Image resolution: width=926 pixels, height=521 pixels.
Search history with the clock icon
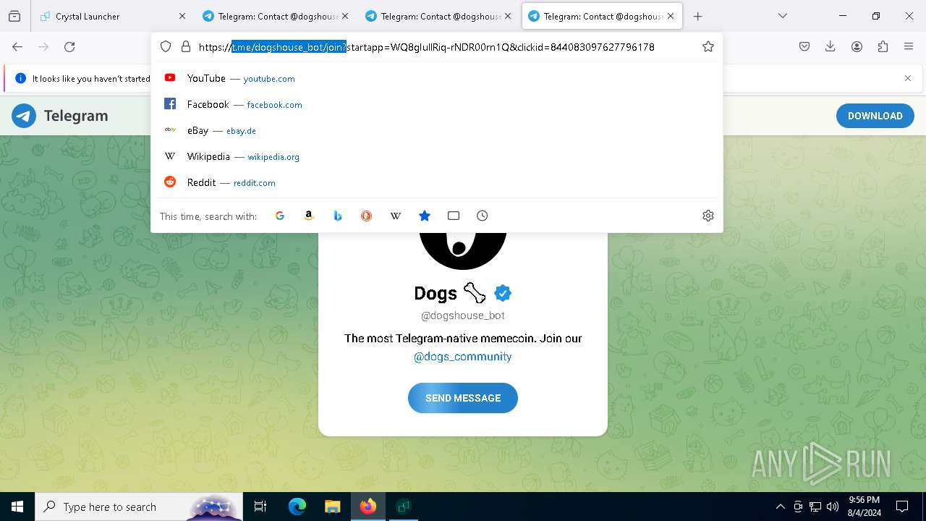483,216
